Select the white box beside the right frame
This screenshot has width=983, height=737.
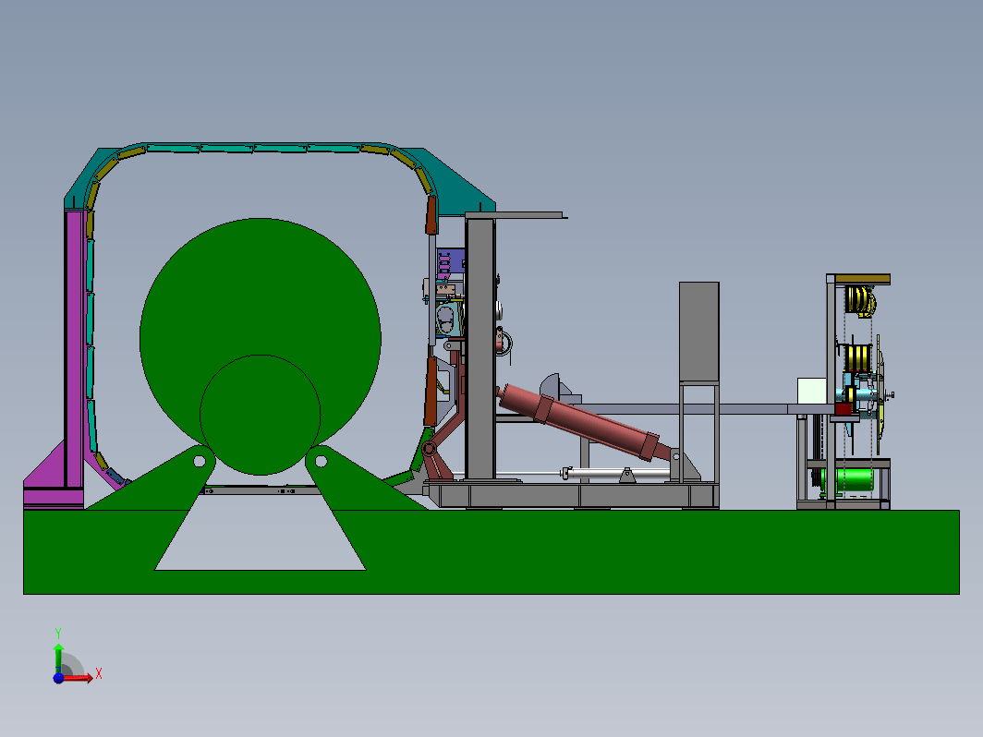[x=812, y=391]
